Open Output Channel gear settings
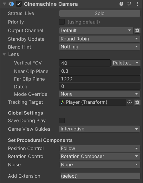The height and width of the screenshot is (183, 143). 137,30
